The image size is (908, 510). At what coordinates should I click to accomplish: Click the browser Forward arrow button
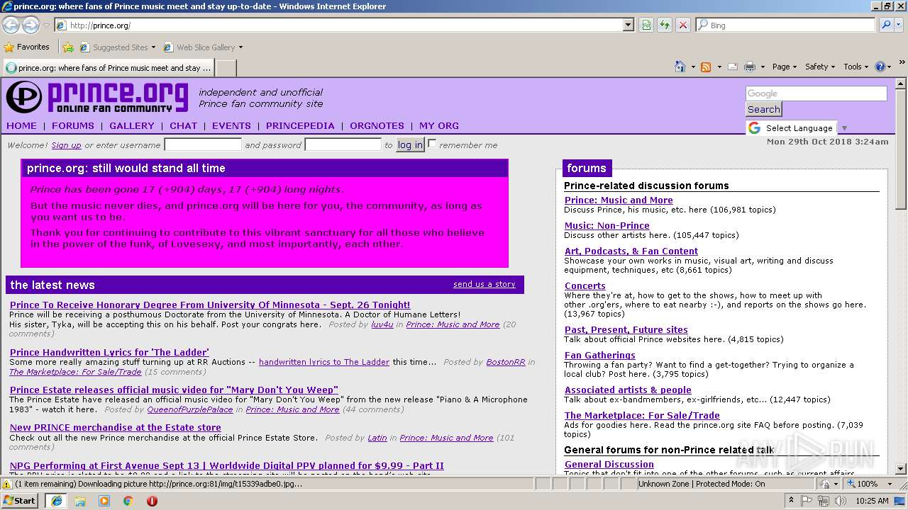31,25
